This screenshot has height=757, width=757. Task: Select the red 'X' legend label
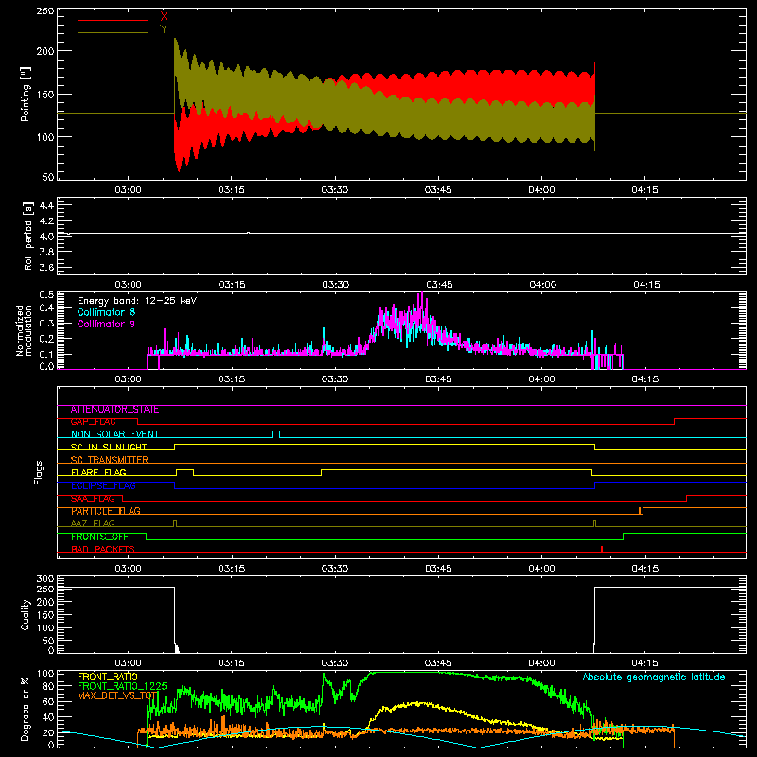coord(164,17)
